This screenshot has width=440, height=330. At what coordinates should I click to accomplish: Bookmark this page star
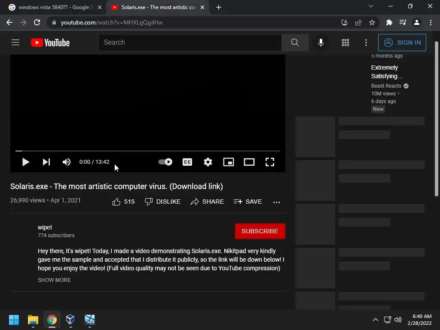tap(372, 22)
